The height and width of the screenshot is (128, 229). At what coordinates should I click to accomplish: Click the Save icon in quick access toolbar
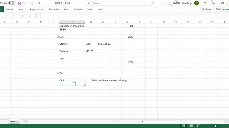point(19,3)
